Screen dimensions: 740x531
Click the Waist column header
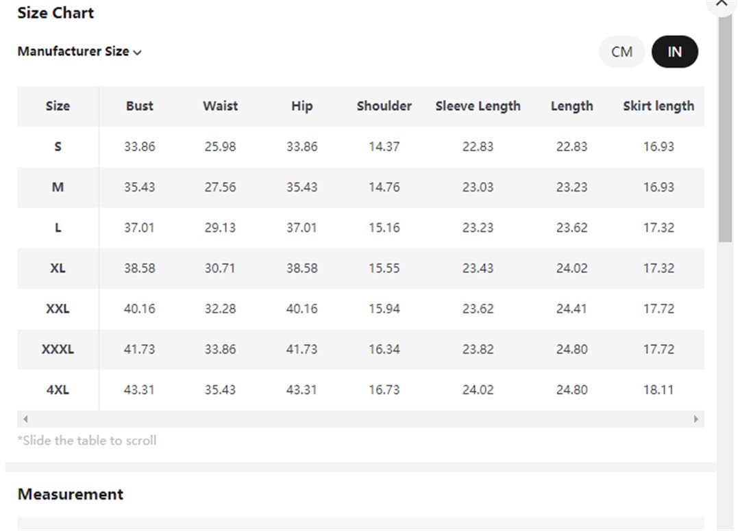point(221,106)
